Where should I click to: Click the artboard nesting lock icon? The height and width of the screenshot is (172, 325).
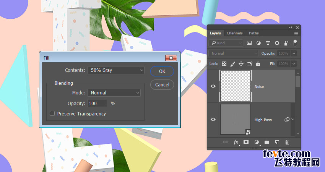point(250,64)
